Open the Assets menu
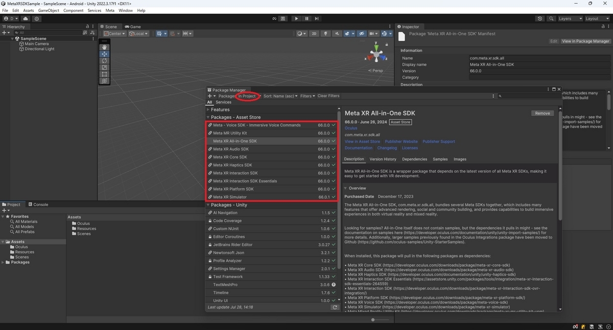The image size is (613, 330). [29, 10]
